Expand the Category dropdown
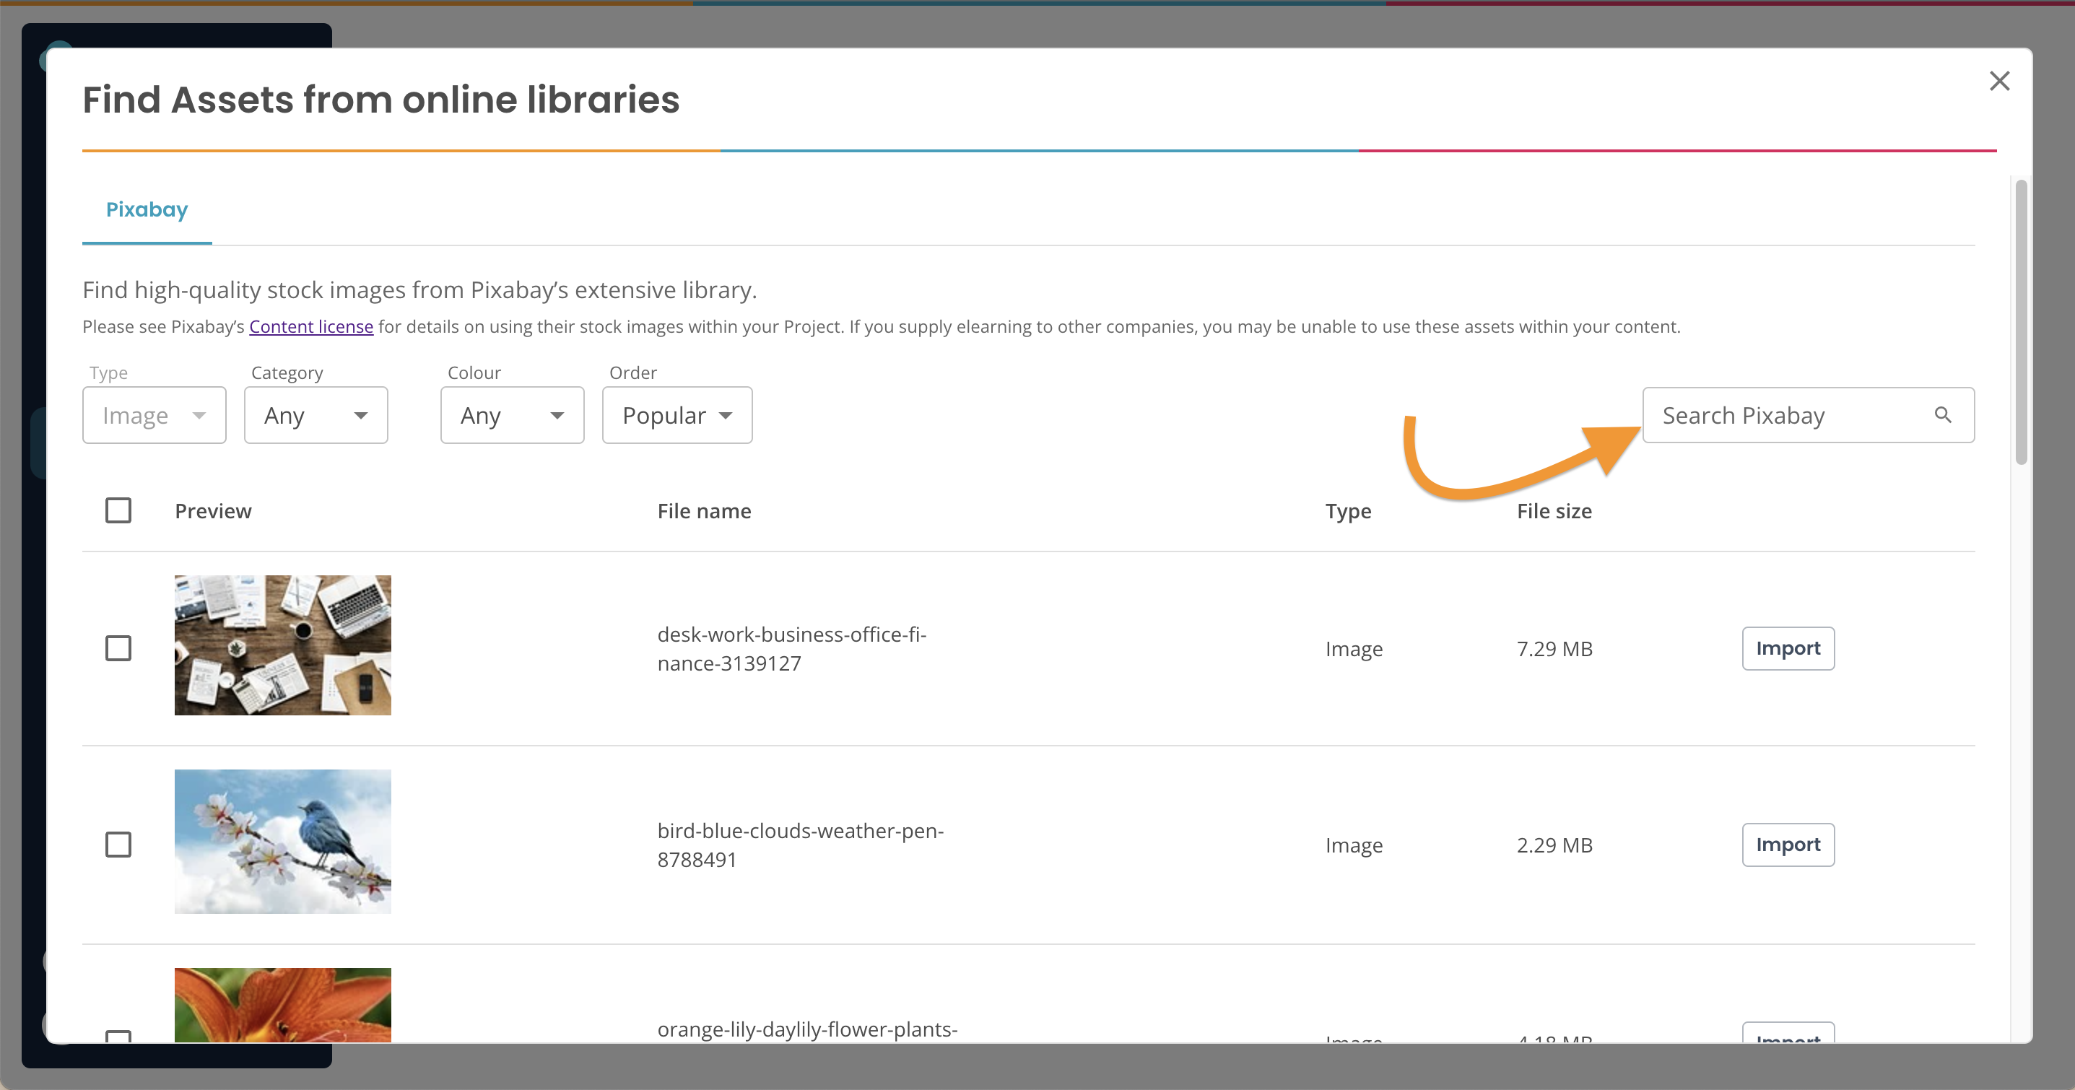Screen dimensions: 2075x1090 tap(316, 415)
